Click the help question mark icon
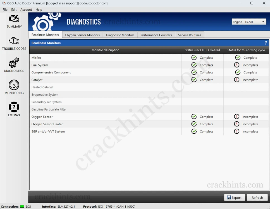Viewport: 270px width, 209px height. pos(266,43)
